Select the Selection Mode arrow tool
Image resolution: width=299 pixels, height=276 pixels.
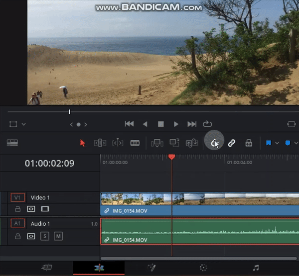tap(82, 143)
